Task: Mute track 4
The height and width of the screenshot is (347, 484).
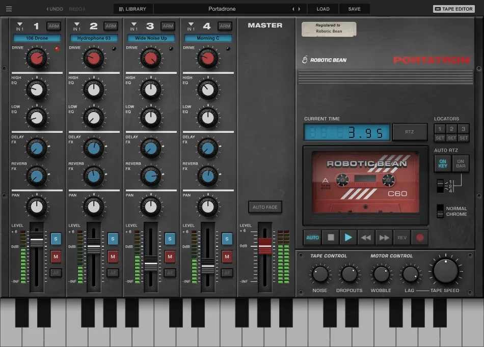Action: click(x=227, y=257)
